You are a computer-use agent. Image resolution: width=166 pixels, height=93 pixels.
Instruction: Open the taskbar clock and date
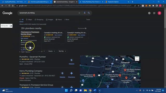[158, 90]
